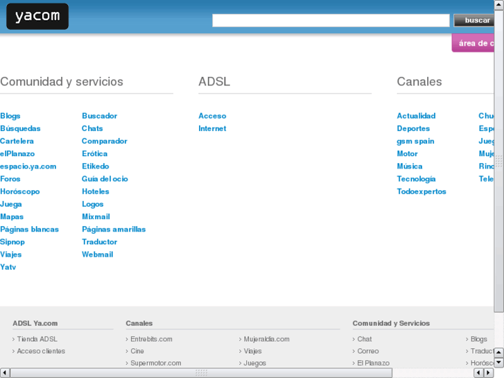The image size is (504, 378).
Task: Open espacio.ya.com link
Action: coord(28,166)
